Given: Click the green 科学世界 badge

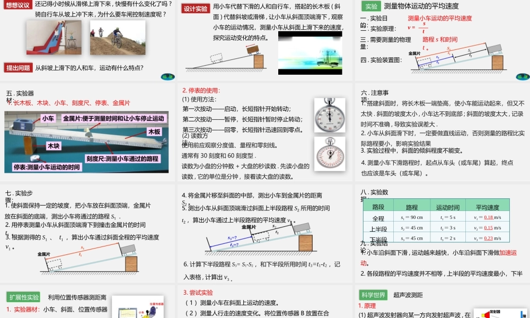Looking at the screenshot, I should coord(373,295).
